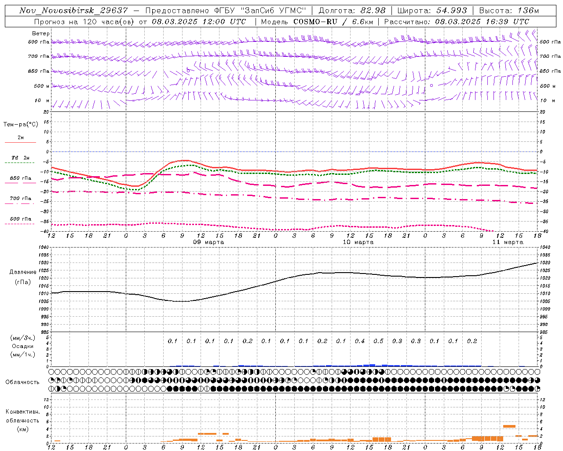Click the '(км)' convective cloud unit label
The image size is (563, 451).
[22, 429]
